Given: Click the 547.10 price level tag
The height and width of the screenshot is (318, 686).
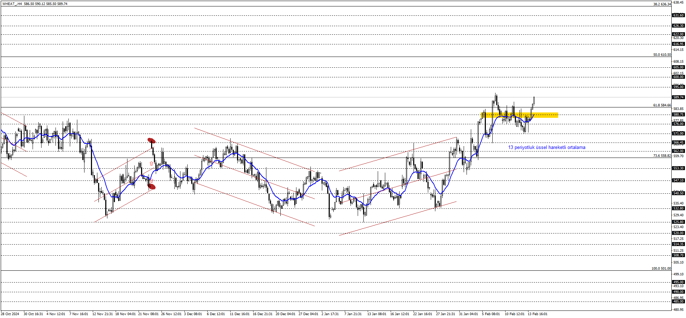Looking at the screenshot, I should (678, 180).
